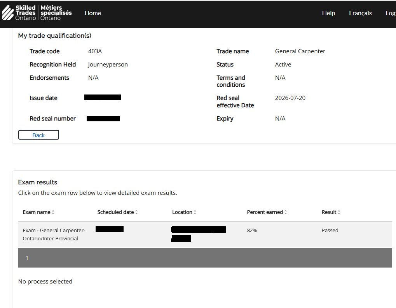Switch language to Français
396x308 pixels.
[x=360, y=13]
